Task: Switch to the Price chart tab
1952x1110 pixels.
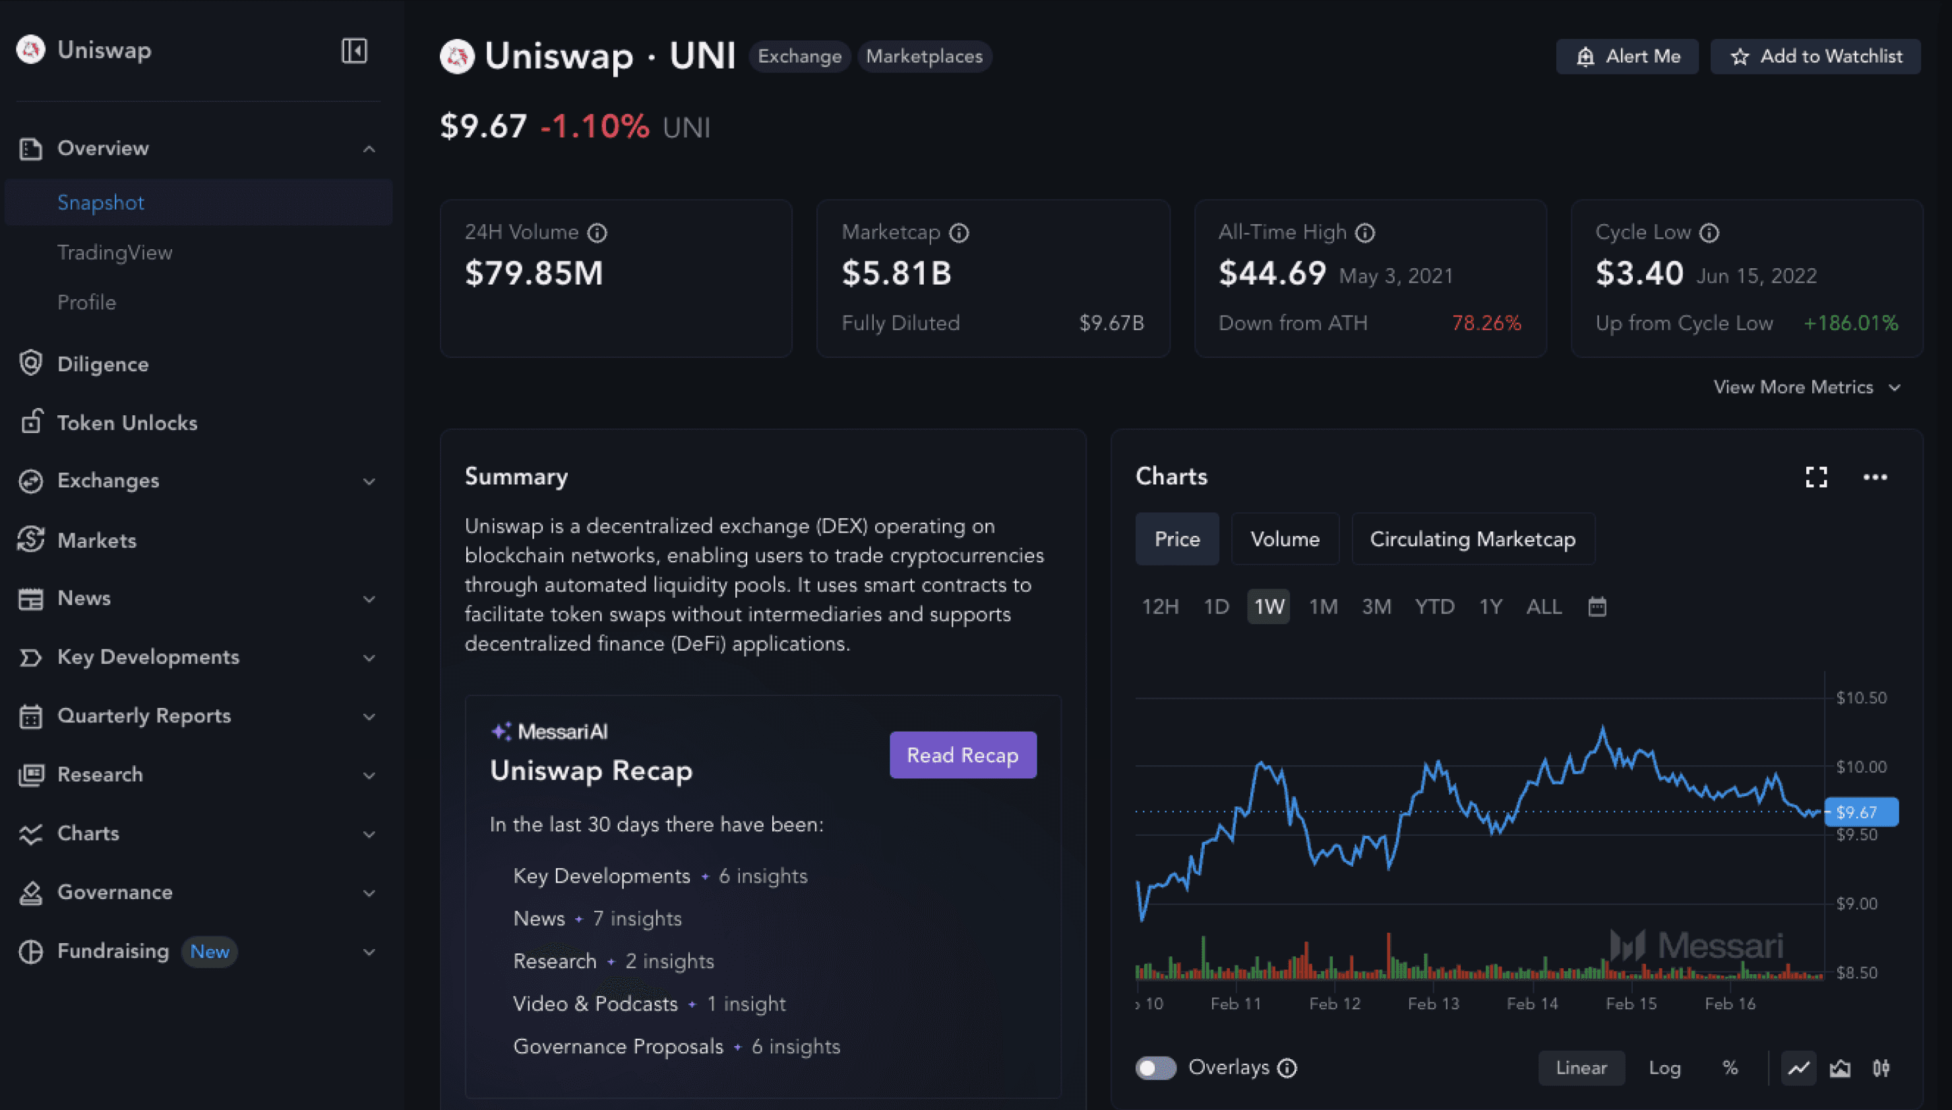Action: (x=1177, y=539)
